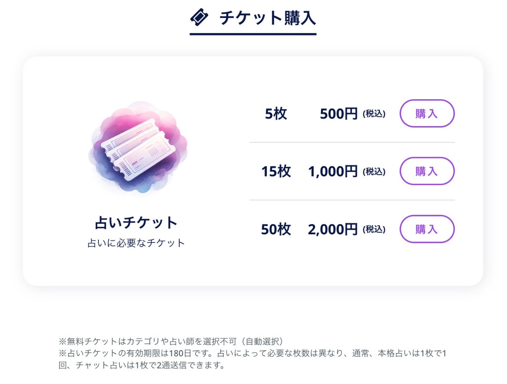
Task: Click the チケット購入 heading text
Action: 268,18
